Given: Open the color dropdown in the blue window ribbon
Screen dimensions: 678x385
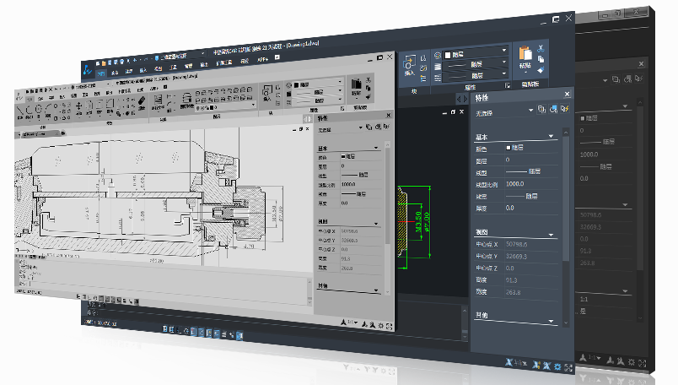Looking at the screenshot, I should coord(503,52).
